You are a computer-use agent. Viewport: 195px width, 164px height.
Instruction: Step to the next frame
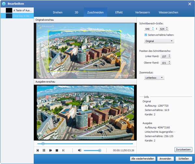tap(63, 150)
